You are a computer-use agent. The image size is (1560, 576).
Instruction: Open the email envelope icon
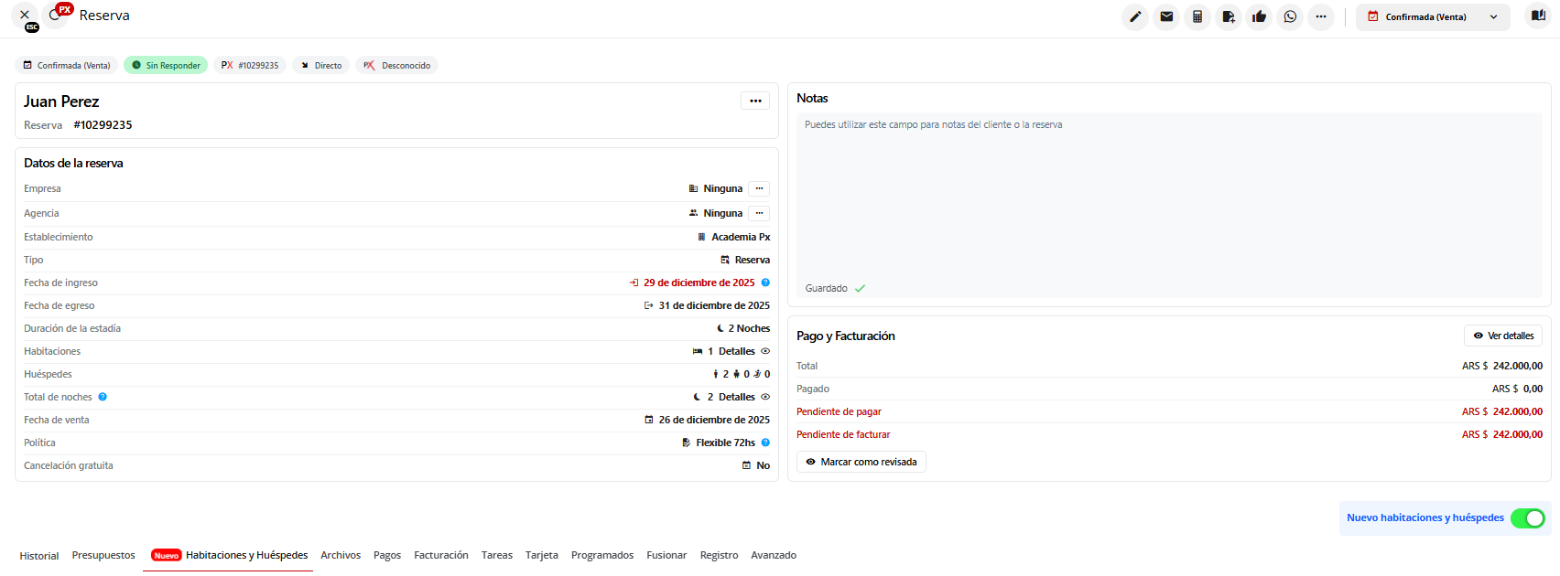point(1166,16)
